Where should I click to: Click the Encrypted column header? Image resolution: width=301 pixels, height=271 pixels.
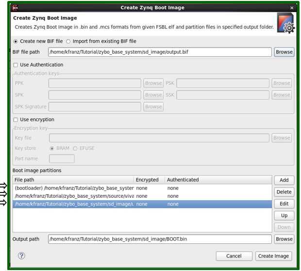click(x=149, y=180)
